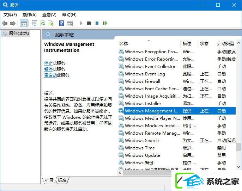Select Windows 备份 service
The image size is (242, 191).
pyautogui.click(x=177, y=162)
